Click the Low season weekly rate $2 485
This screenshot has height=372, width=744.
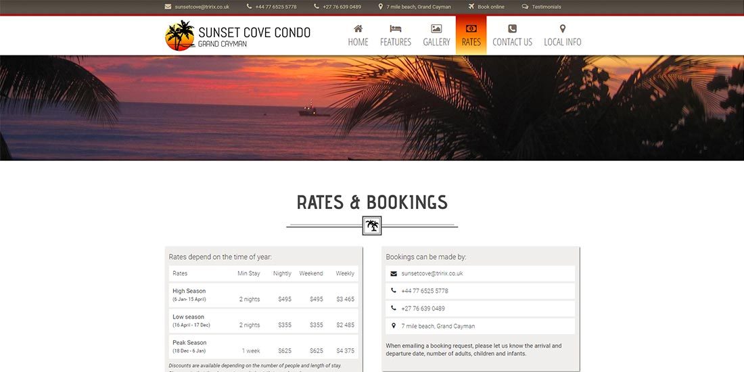tap(346, 325)
